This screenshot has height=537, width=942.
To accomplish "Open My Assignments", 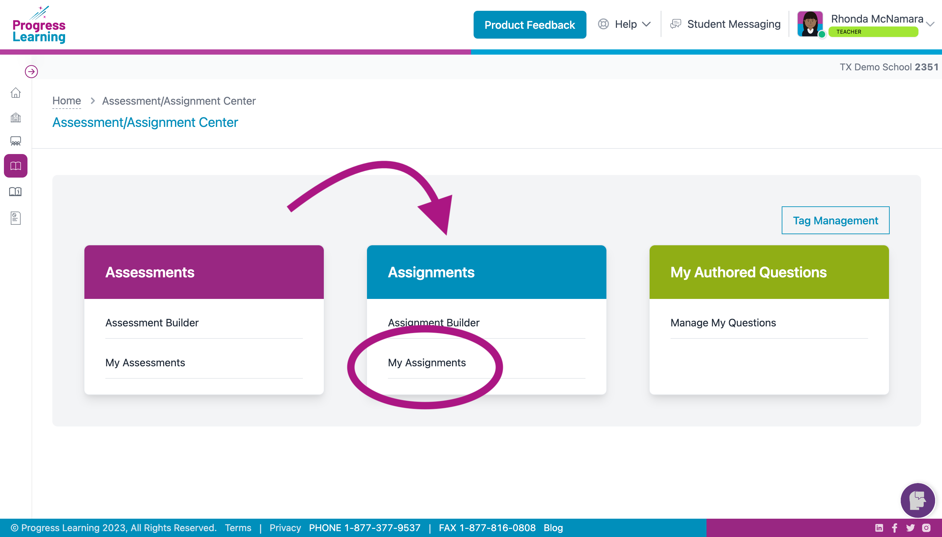I will [427, 363].
